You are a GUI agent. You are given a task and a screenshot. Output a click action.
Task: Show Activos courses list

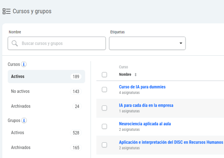46,77
